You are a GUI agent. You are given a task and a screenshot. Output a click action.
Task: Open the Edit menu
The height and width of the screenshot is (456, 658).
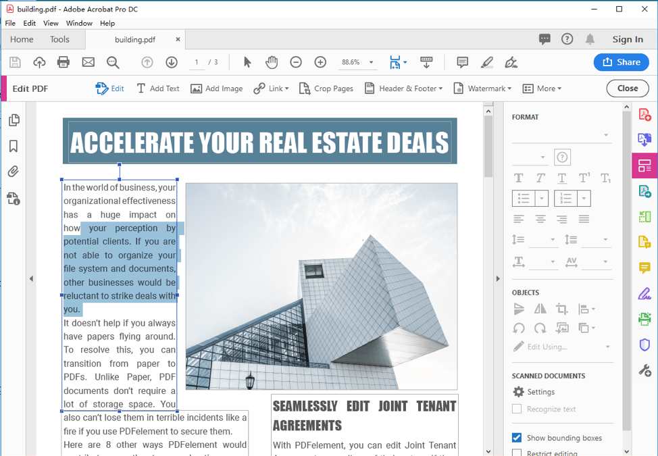(x=29, y=23)
